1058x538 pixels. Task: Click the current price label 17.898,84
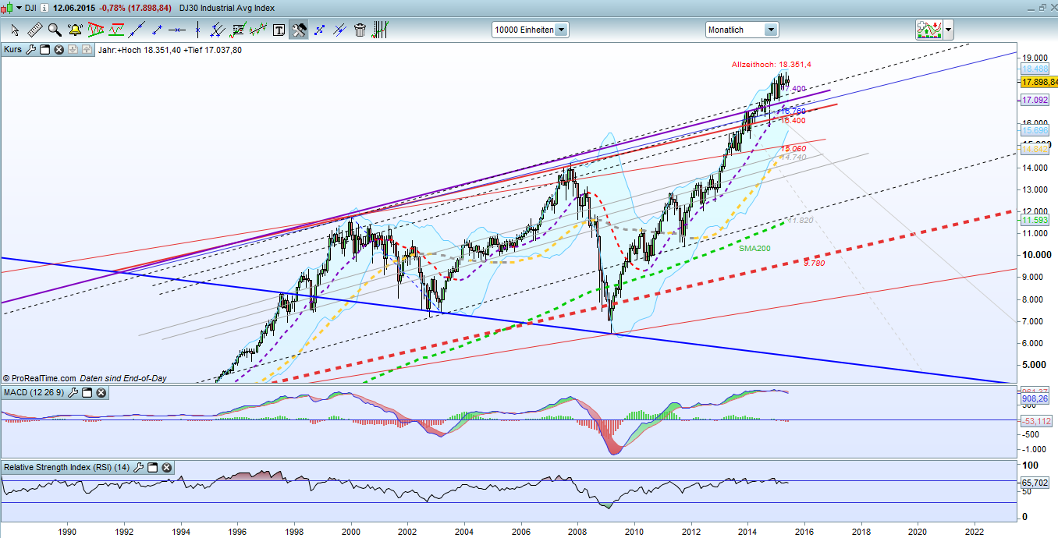pyautogui.click(x=1038, y=82)
